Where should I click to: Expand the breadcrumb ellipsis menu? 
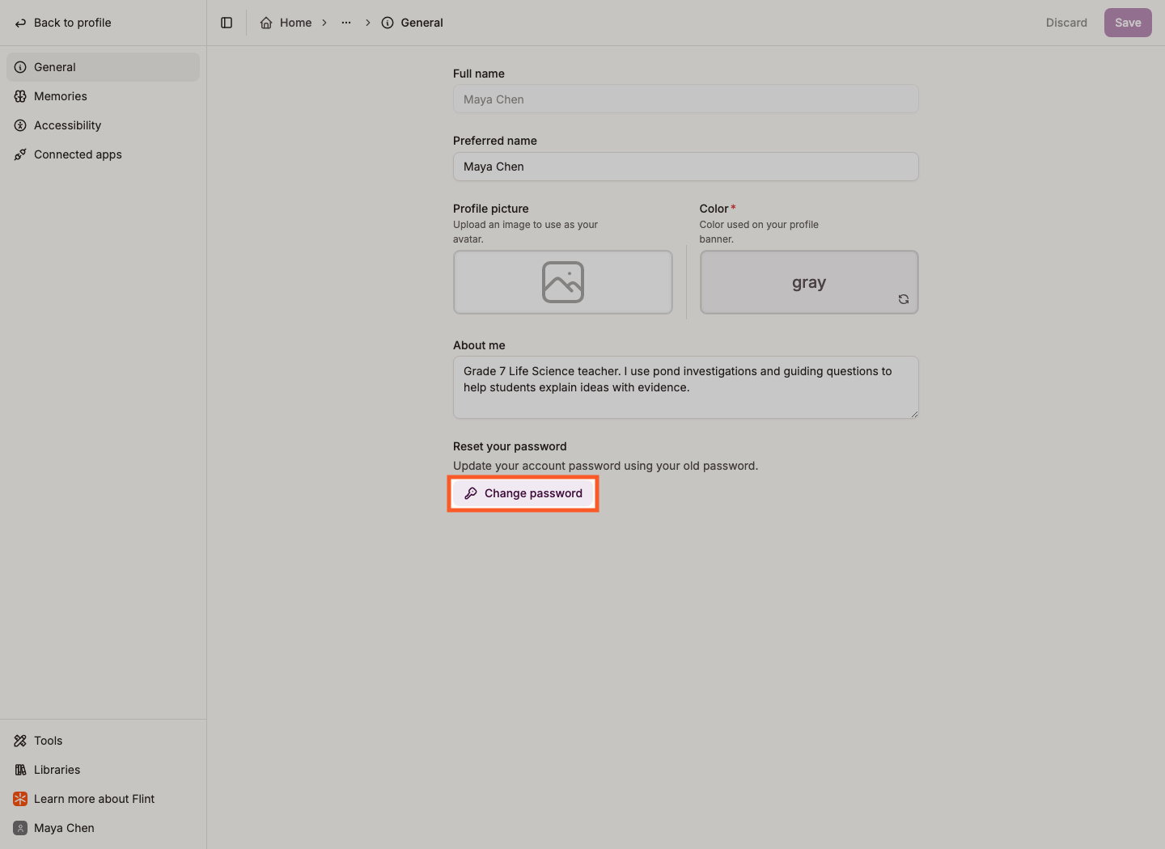pos(346,23)
